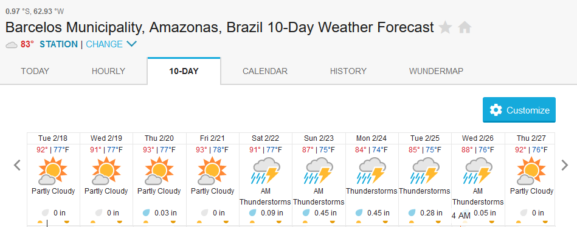Click the Thu 2/20 precipitation droplet icon
577x227 pixels.
click(147, 212)
